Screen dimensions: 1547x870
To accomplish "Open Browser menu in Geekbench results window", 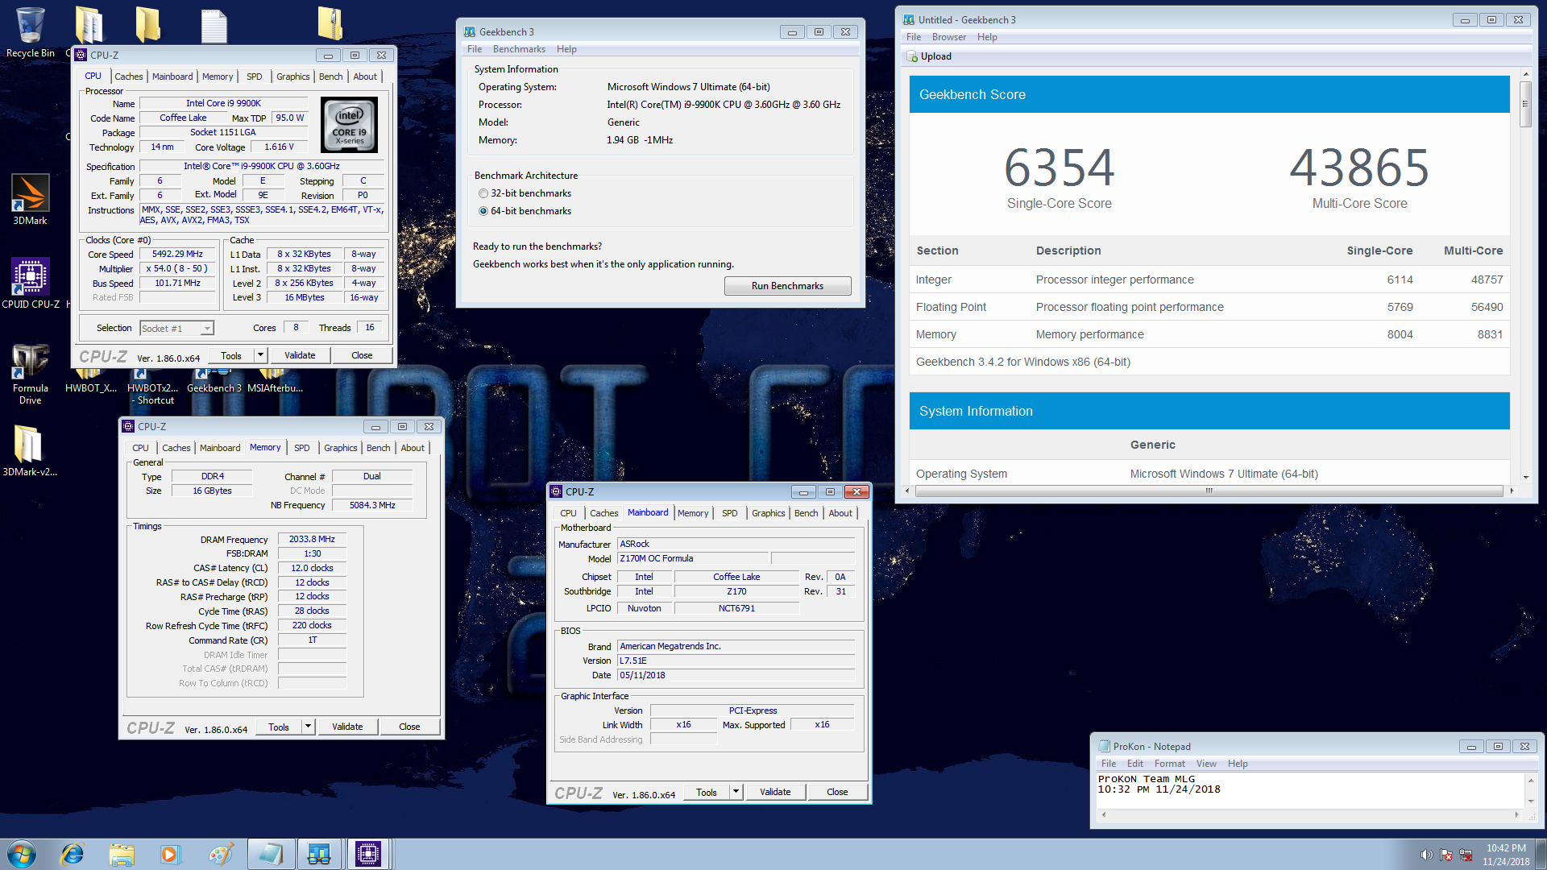I will pyautogui.click(x=949, y=37).
